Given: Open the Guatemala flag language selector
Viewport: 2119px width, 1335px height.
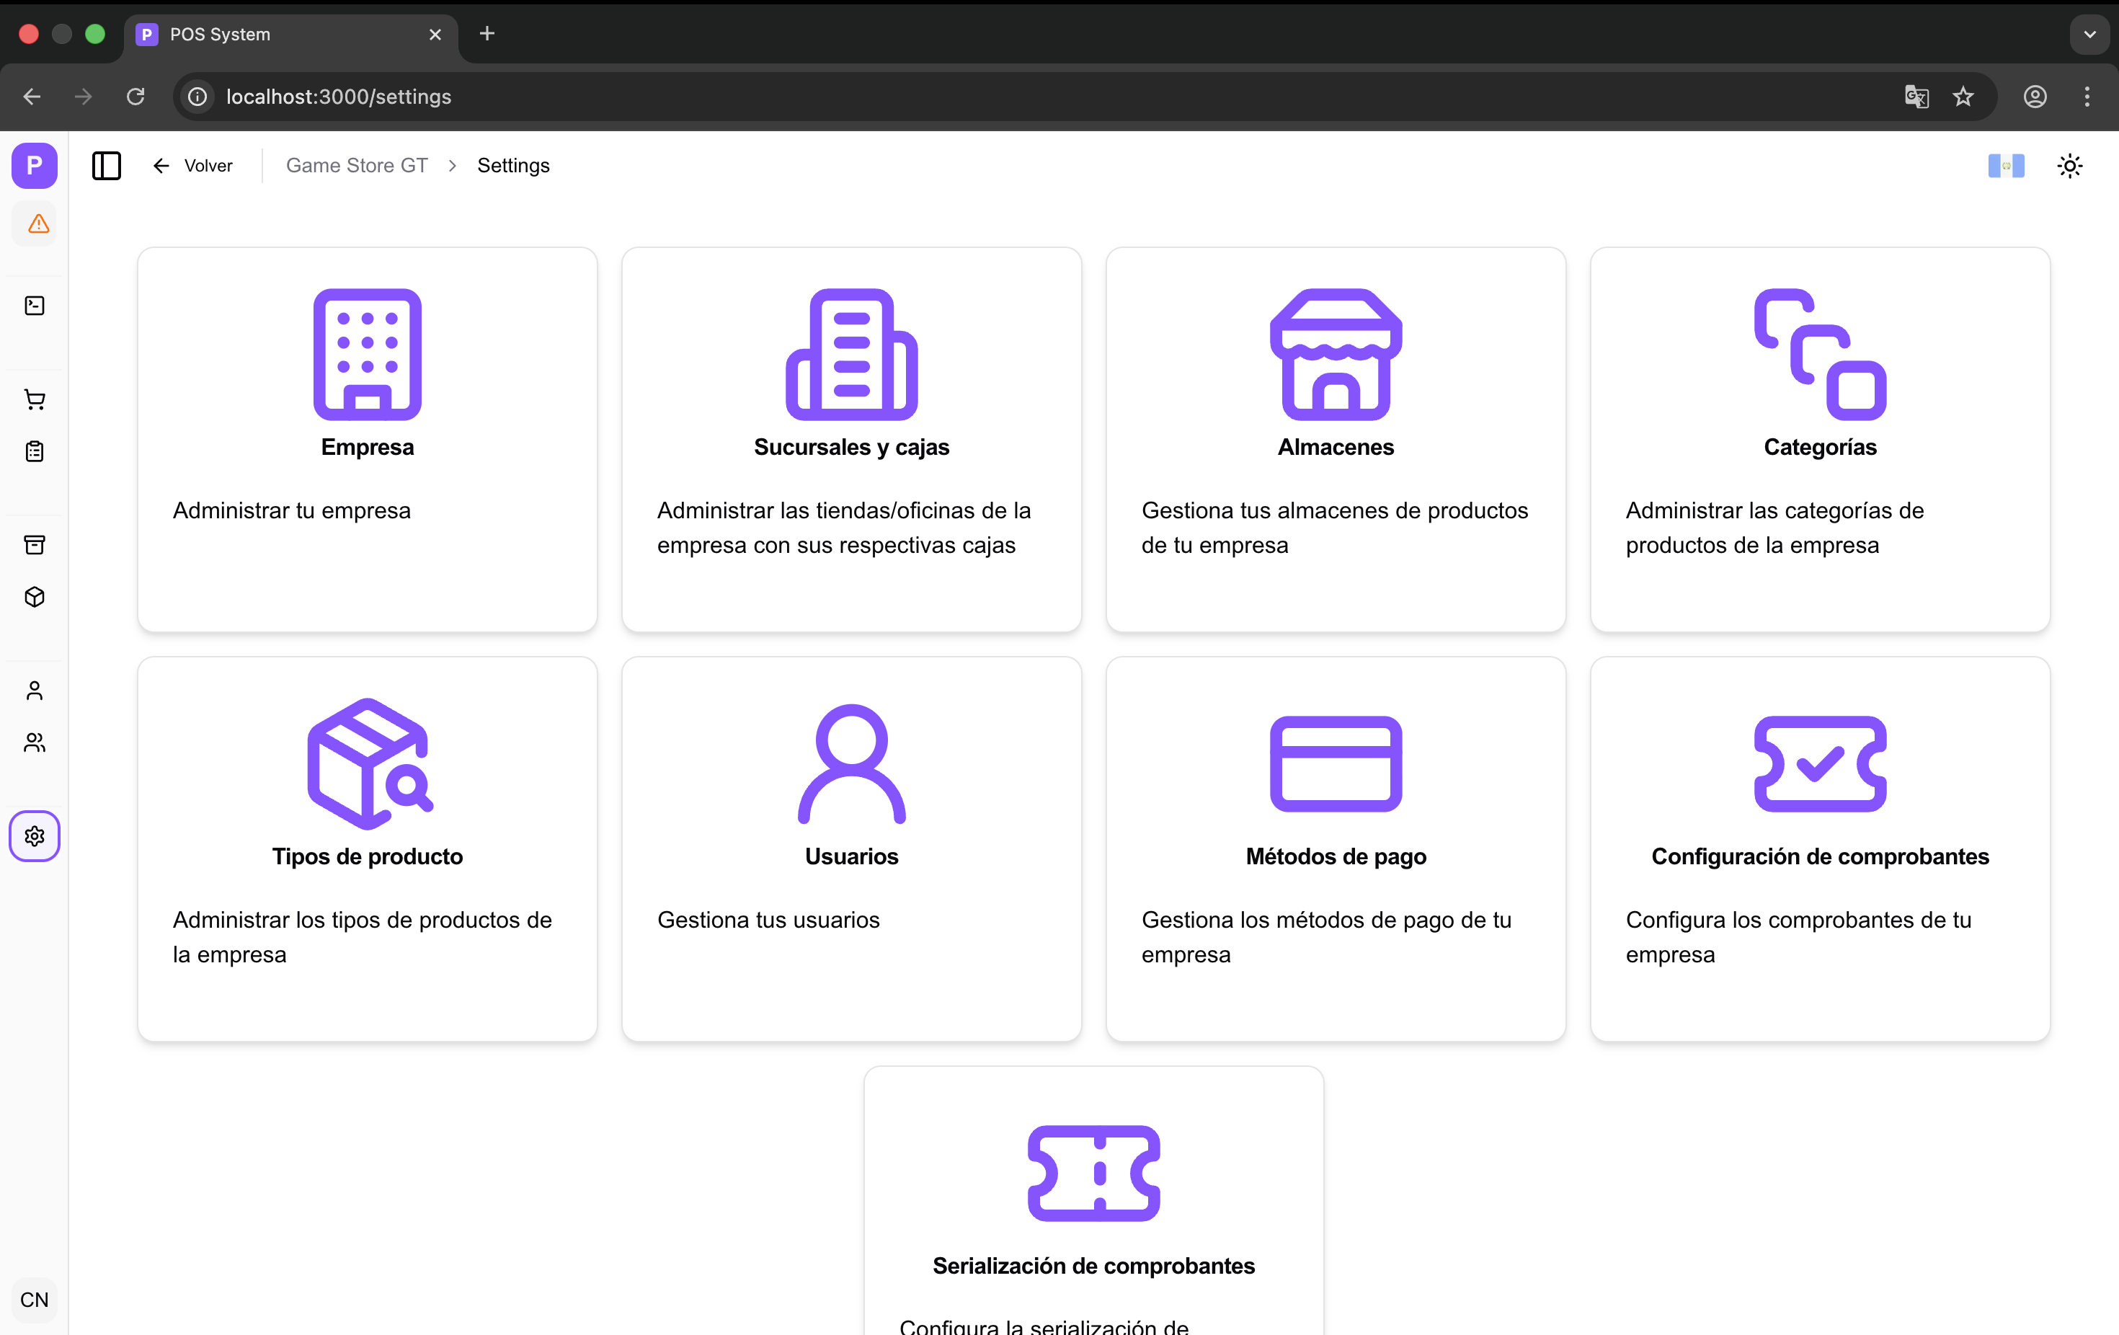Looking at the screenshot, I should pos(2005,166).
